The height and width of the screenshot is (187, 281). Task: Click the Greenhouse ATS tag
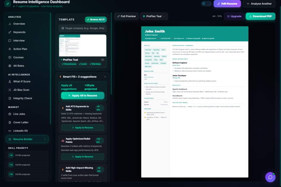[69, 64]
